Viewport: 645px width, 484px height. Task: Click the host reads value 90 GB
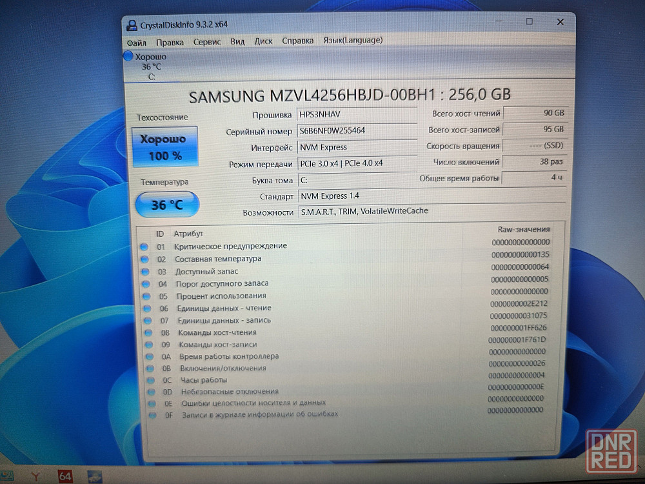point(535,113)
